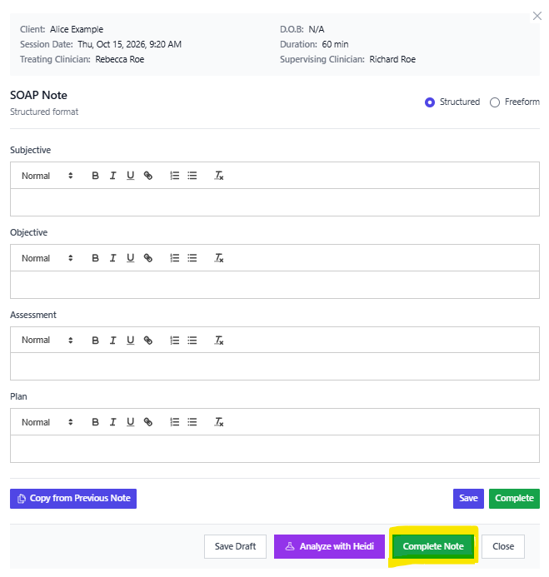Apply underline in the Subjective editor toolbar

(130, 176)
